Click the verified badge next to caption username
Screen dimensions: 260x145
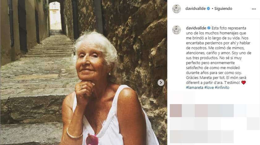209,28
